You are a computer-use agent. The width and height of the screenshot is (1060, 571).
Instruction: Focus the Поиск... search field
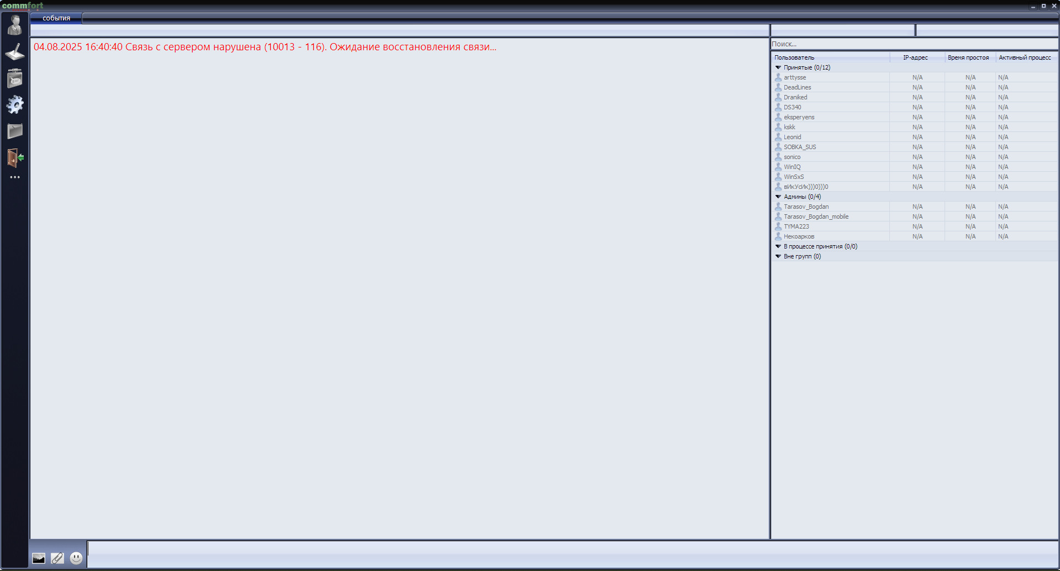[914, 44]
